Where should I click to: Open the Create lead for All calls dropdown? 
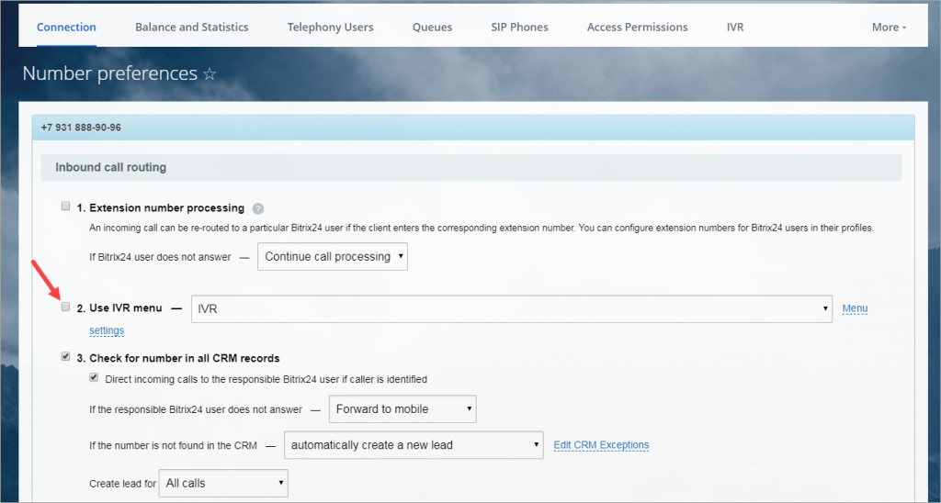(x=223, y=483)
